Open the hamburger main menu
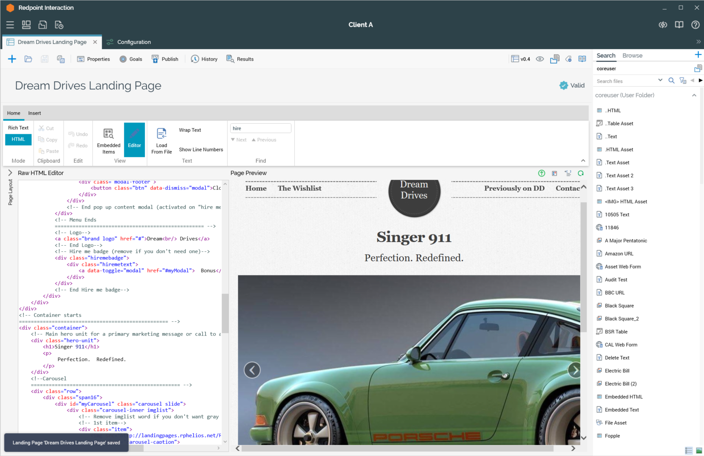Screen dimensions: 704x456 point(10,25)
